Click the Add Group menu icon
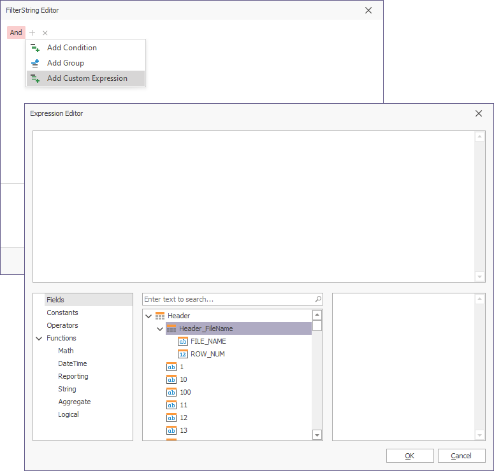 (x=35, y=63)
